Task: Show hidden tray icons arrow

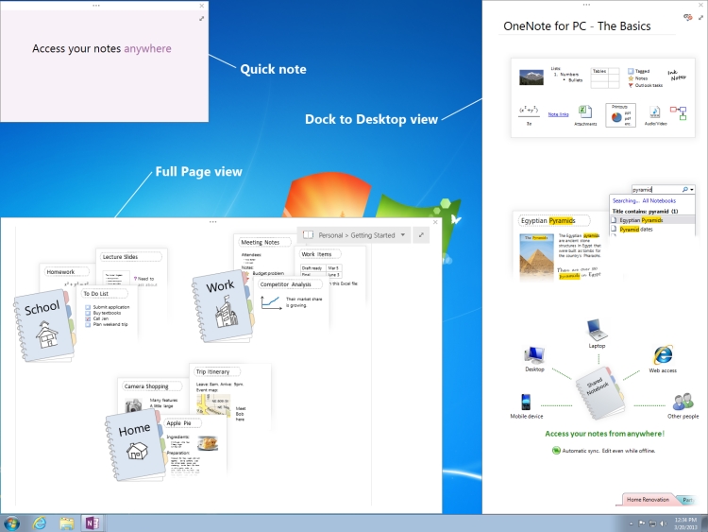Action: pyautogui.click(x=631, y=523)
